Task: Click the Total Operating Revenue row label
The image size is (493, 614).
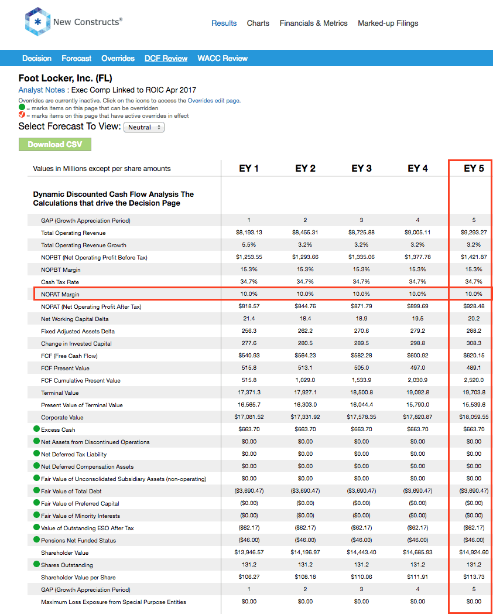Action: point(73,233)
